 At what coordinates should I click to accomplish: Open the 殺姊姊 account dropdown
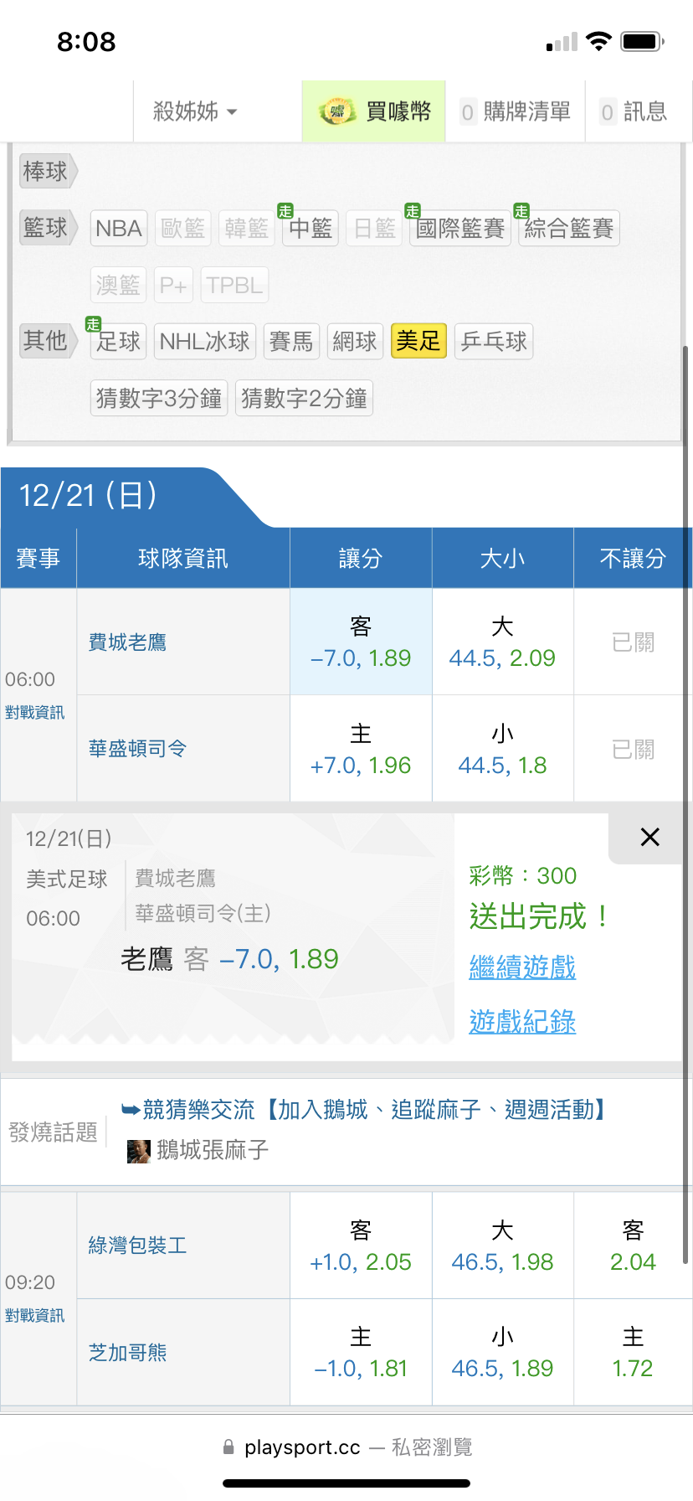pyautogui.click(x=195, y=111)
